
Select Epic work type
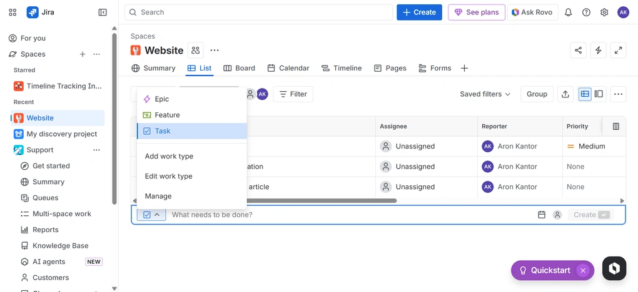click(x=192, y=99)
